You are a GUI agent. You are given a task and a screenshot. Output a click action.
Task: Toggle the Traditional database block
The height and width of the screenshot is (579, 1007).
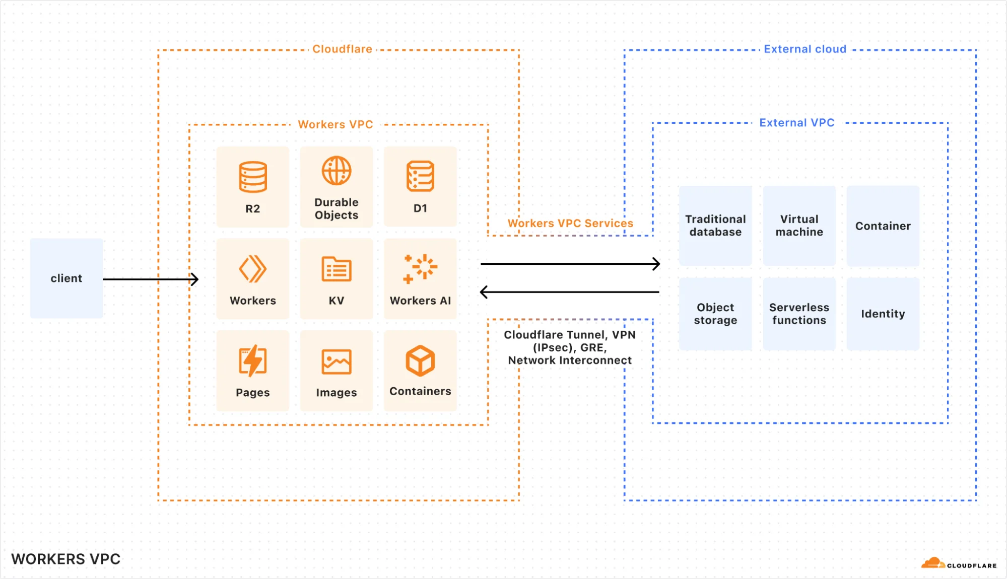[715, 226]
